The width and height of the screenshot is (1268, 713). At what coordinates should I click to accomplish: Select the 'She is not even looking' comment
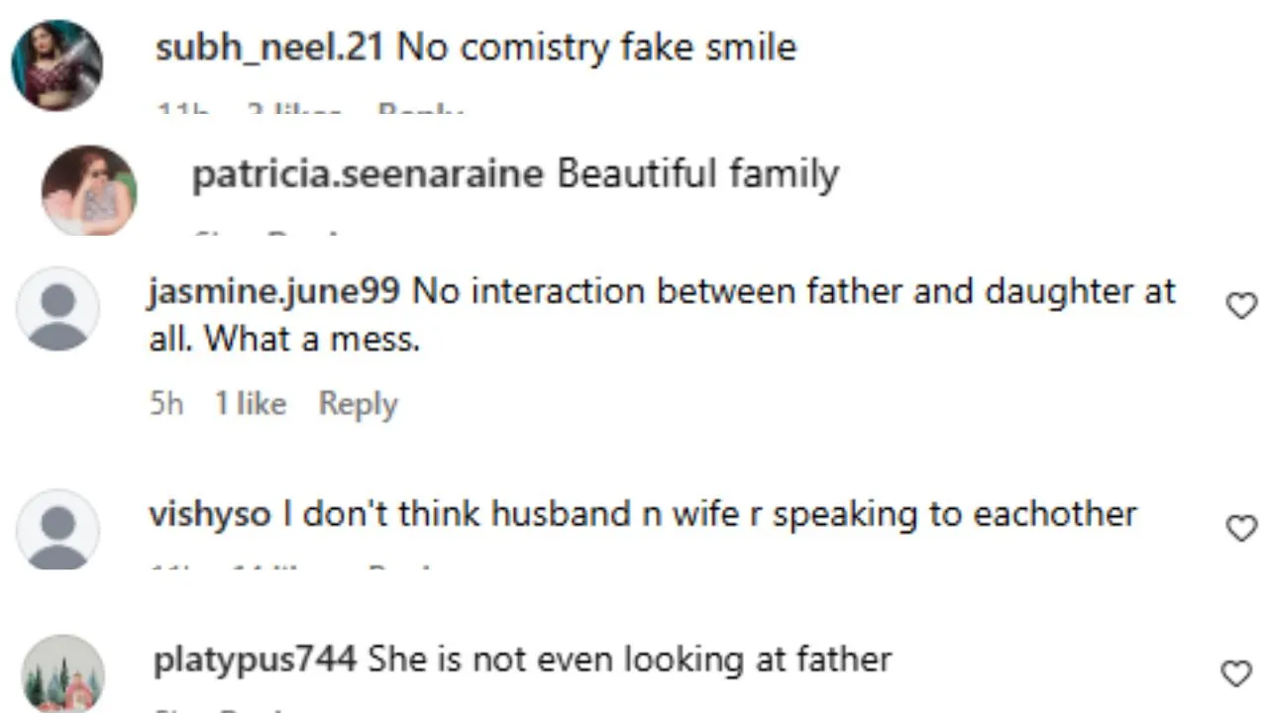coord(630,661)
